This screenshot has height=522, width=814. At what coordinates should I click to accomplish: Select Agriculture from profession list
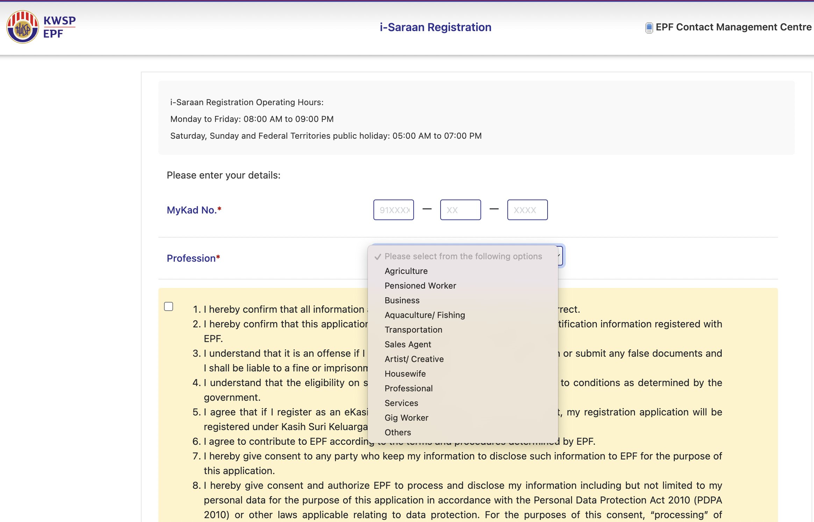(406, 271)
